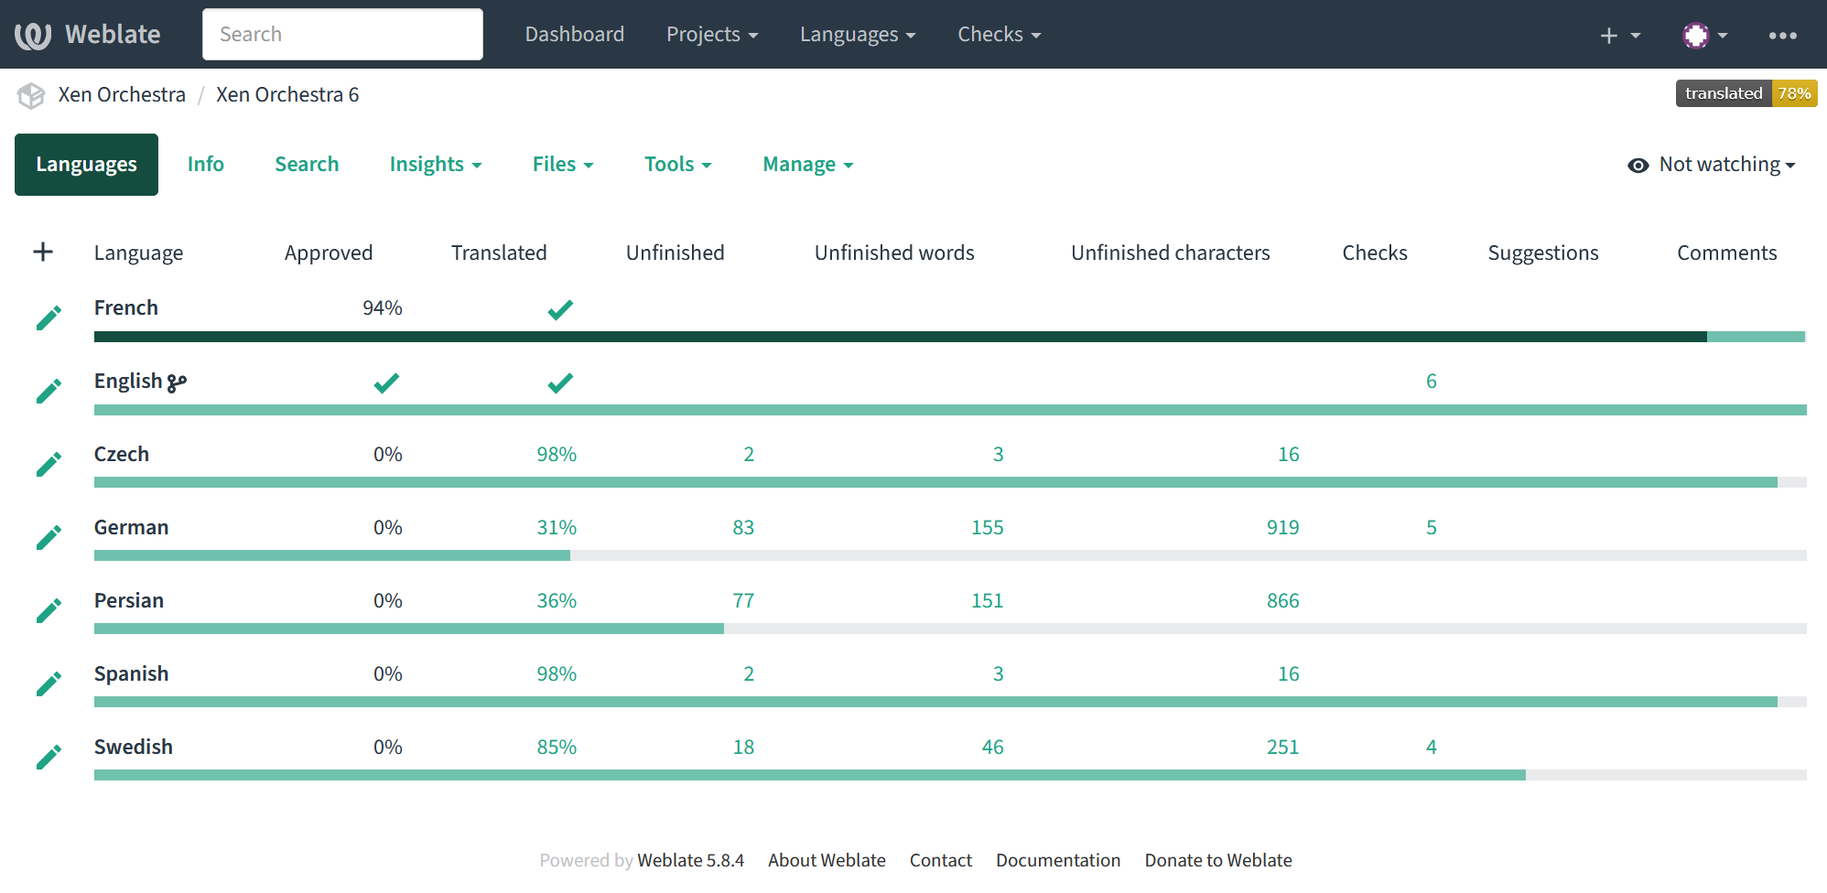Viewport: 1827px width, 893px height.
Task: Open the three-dots overflow menu
Action: coord(1782,36)
